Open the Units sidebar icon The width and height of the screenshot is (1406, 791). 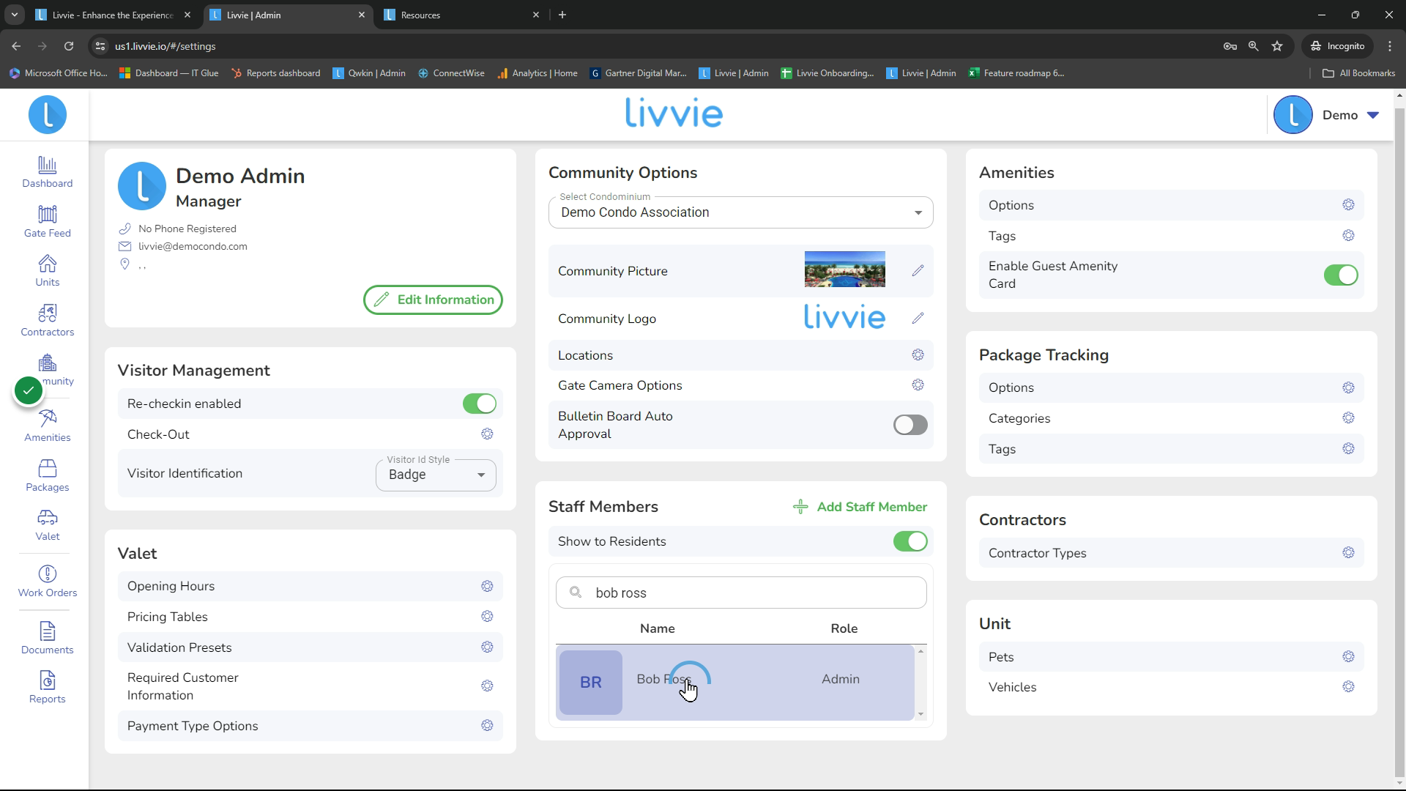click(48, 270)
